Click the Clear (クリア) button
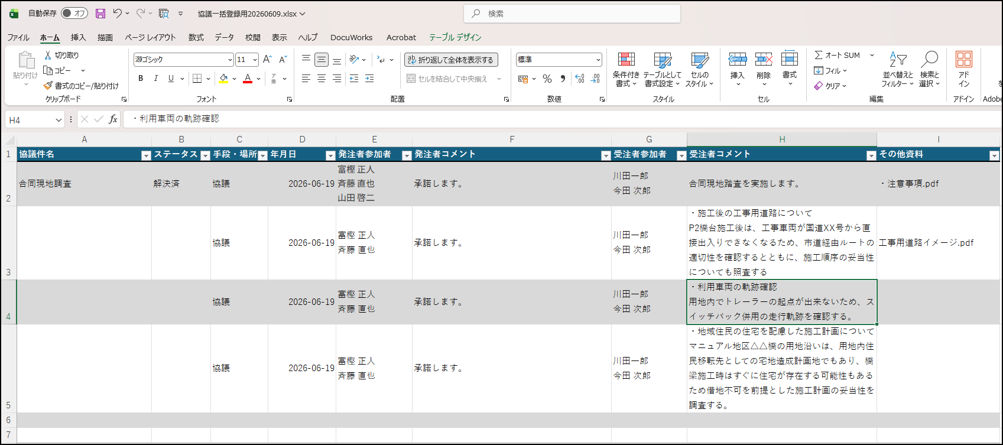Screen dimensions: 1003x445 [x=830, y=86]
